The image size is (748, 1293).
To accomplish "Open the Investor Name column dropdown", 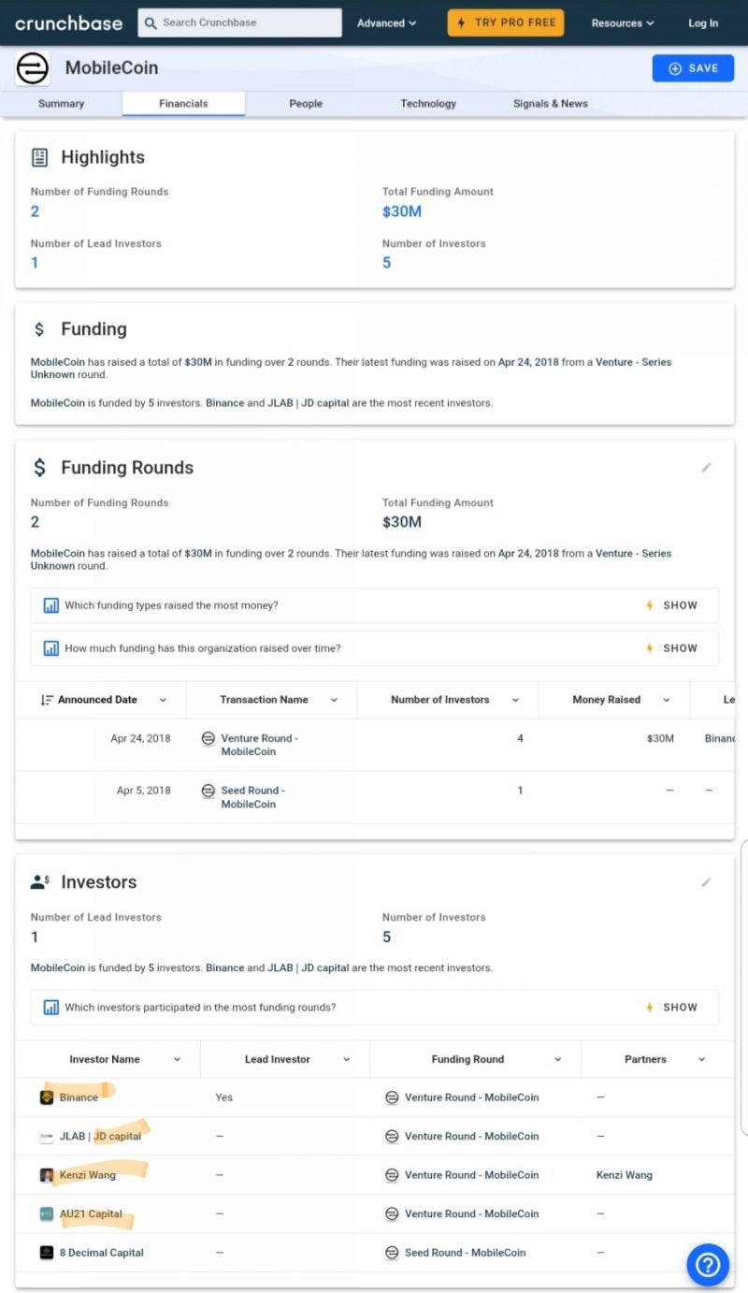I will pyautogui.click(x=177, y=1059).
